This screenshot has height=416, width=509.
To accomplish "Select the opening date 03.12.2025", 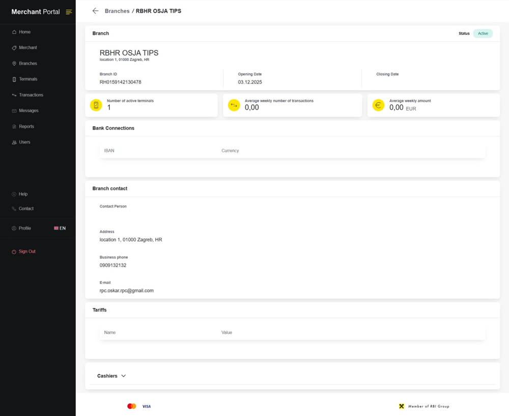I will coord(250,82).
